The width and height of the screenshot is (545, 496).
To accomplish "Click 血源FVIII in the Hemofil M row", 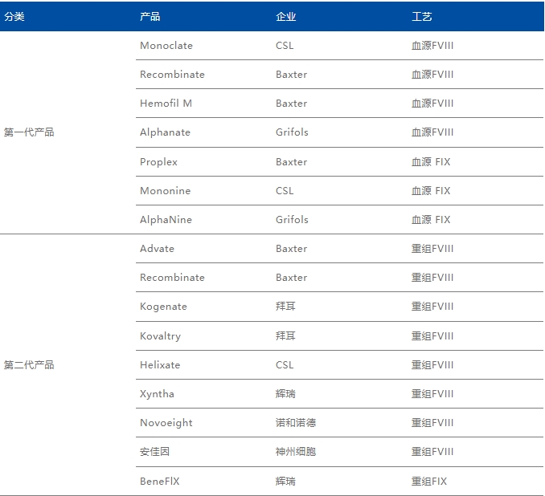I will pos(432,103).
